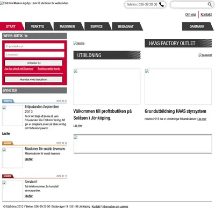Click the MASKIN news category tag
The width and height of the screenshot is (215, 208).
pos(8,143)
